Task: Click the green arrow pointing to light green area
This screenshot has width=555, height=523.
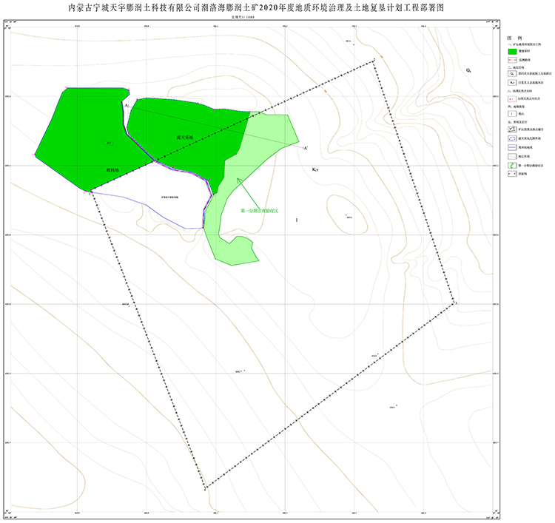Action: (x=249, y=194)
